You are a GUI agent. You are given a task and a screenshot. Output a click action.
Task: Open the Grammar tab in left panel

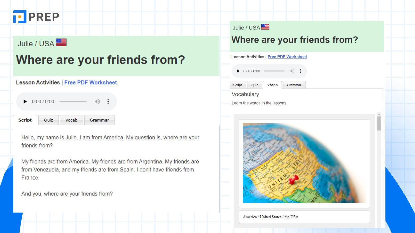point(99,120)
